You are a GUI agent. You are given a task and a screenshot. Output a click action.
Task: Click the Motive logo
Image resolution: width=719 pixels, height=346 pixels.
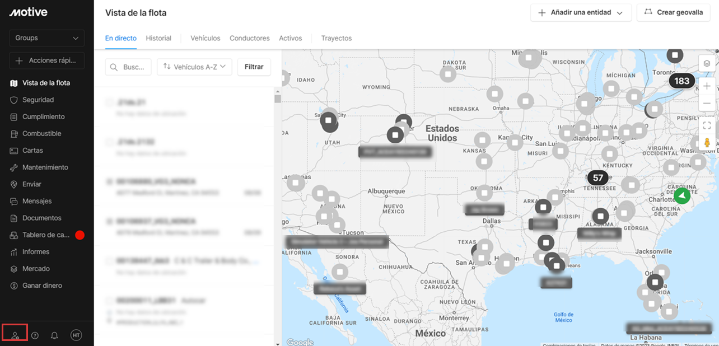28,12
